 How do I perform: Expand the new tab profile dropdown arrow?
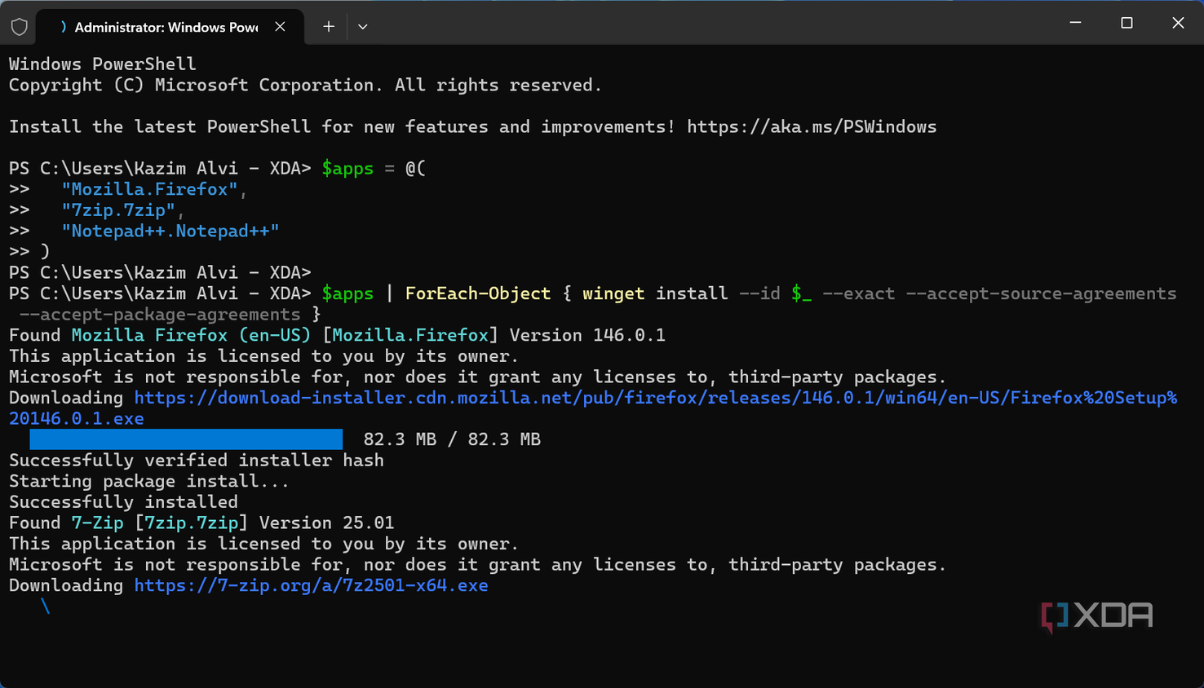363,27
